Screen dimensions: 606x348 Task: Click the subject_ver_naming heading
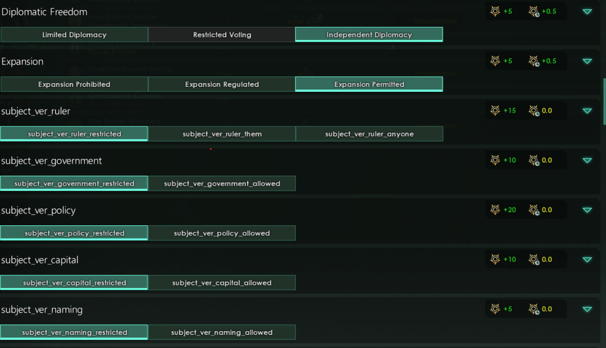tap(42, 310)
